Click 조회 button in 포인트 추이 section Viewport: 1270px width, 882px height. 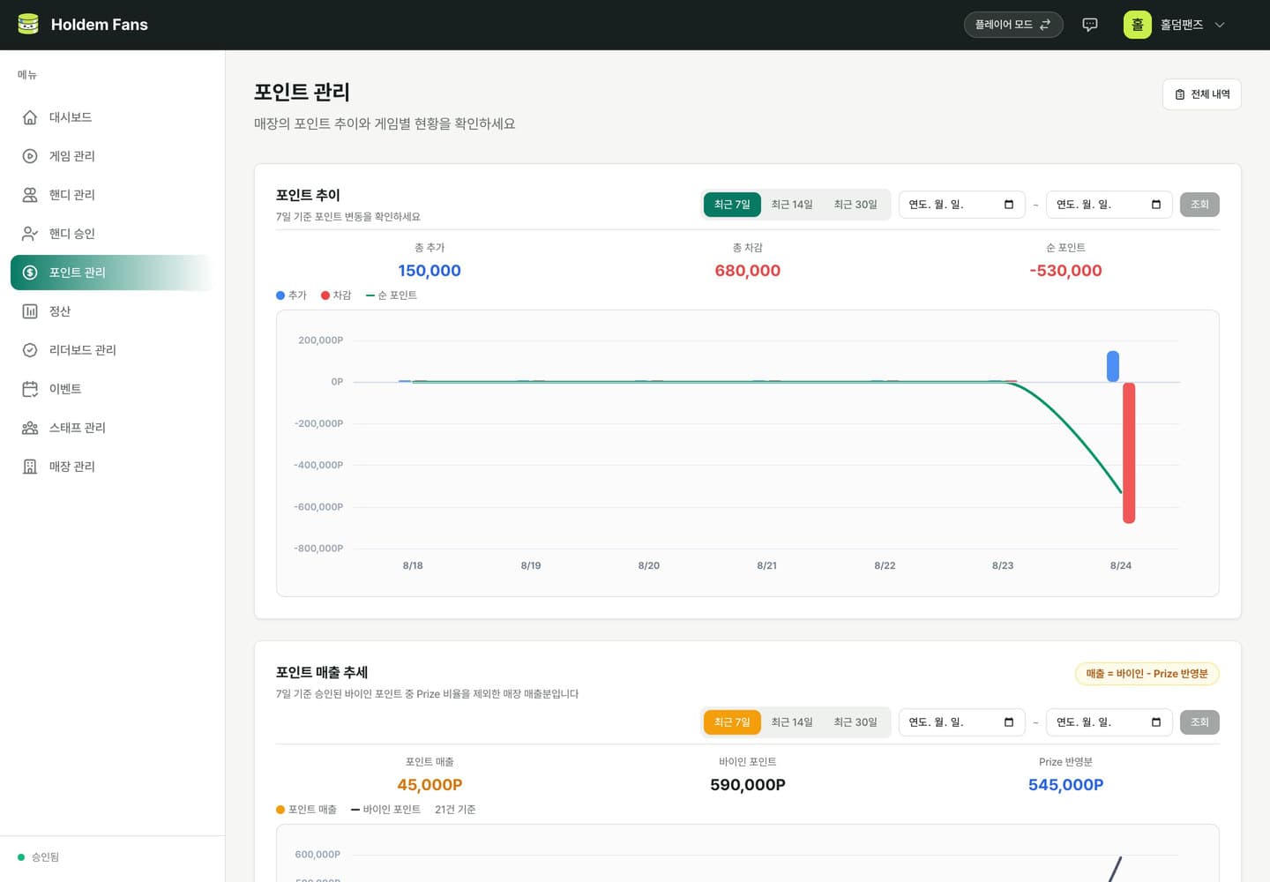point(1199,205)
